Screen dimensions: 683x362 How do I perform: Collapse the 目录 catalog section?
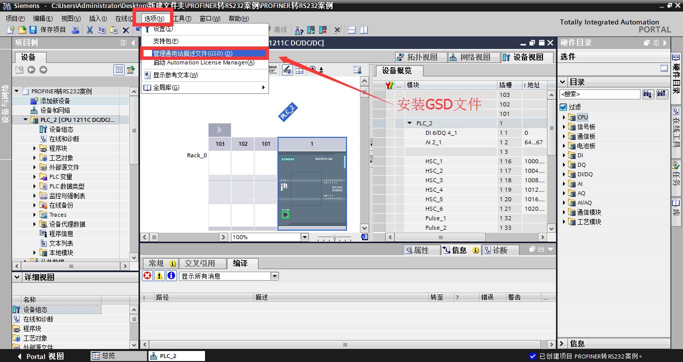pyautogui.click(x=563, y=82)
